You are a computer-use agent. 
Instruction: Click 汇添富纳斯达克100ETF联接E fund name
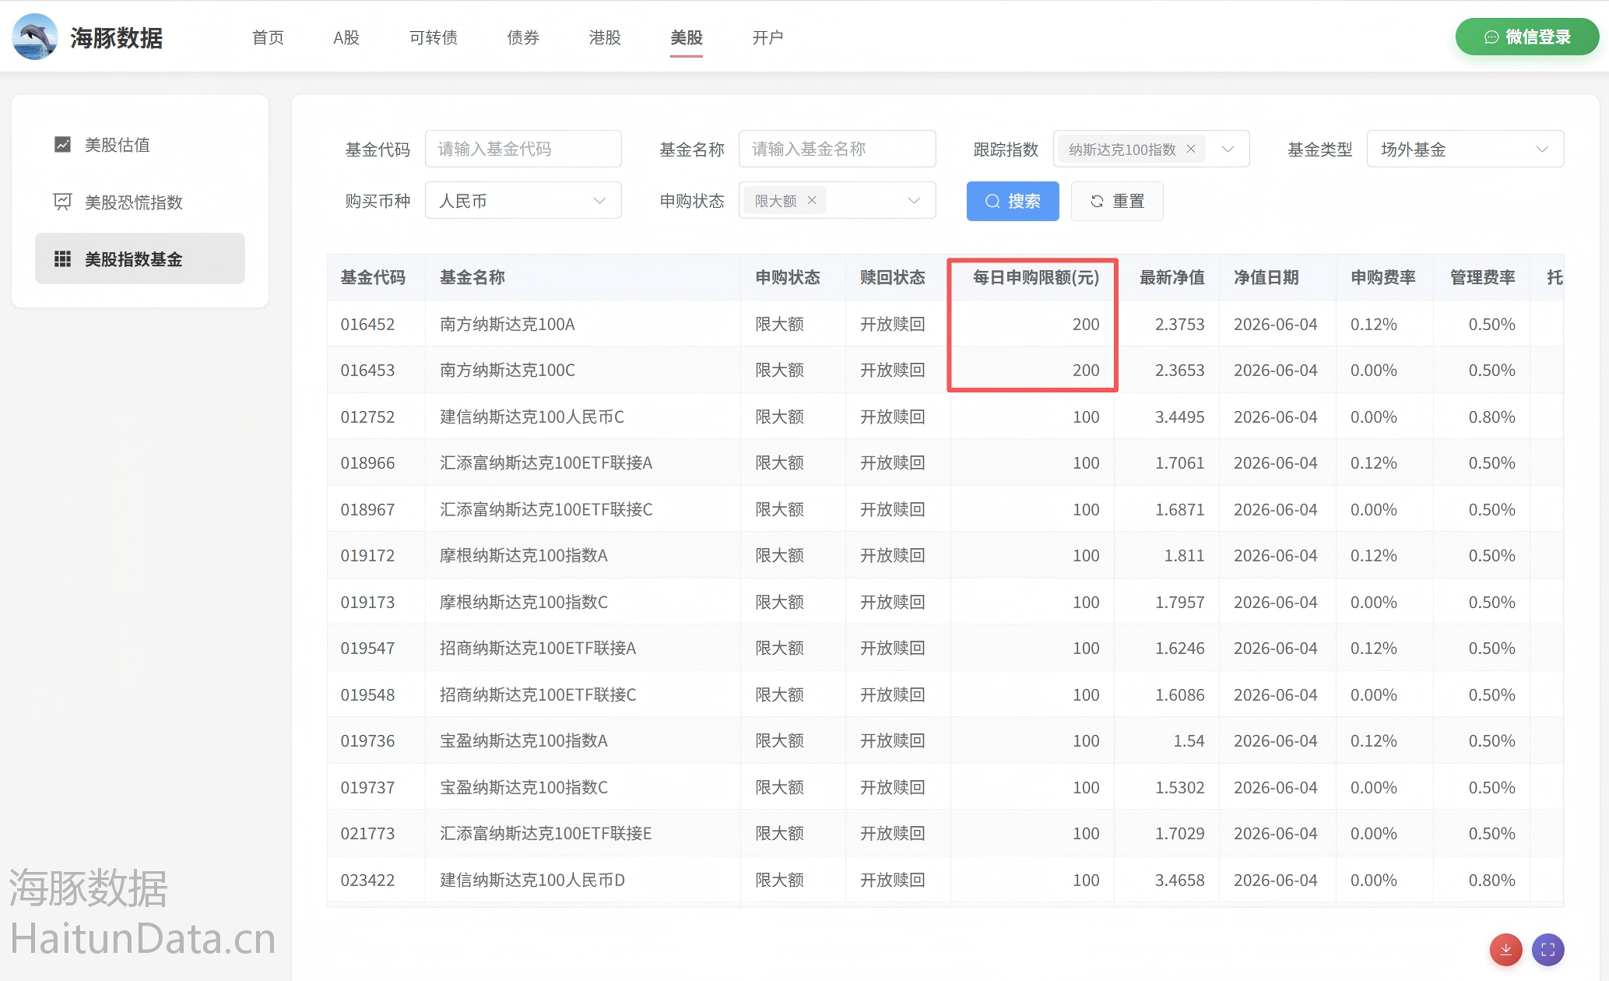click(546, 833)
